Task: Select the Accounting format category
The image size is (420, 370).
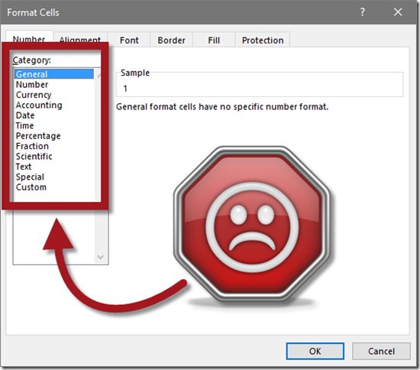Action: tap(39, 105)
